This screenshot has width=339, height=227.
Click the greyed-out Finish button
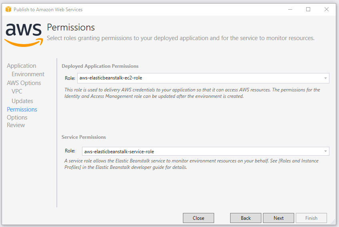click(311, 218)
